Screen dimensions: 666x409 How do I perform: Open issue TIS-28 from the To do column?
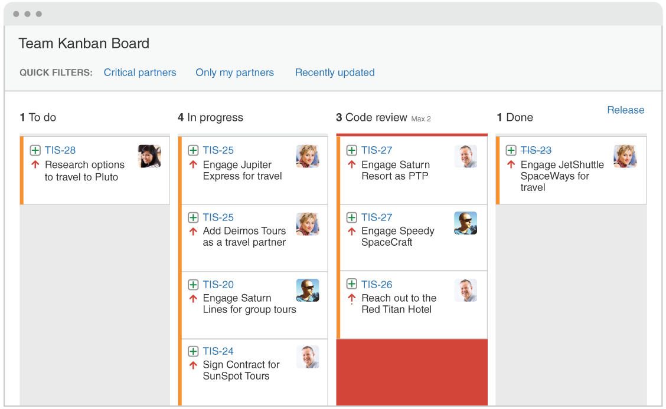[x=60, y=150]
